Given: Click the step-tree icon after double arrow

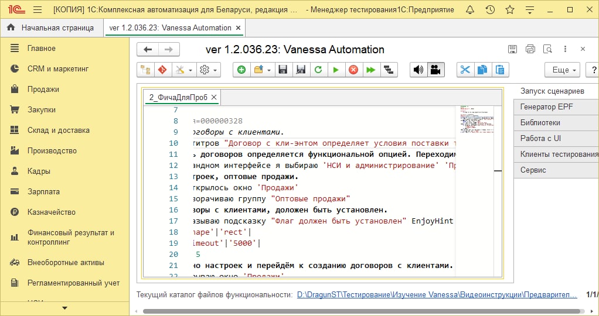Looking at the screenshot, I should pos(389,70).
